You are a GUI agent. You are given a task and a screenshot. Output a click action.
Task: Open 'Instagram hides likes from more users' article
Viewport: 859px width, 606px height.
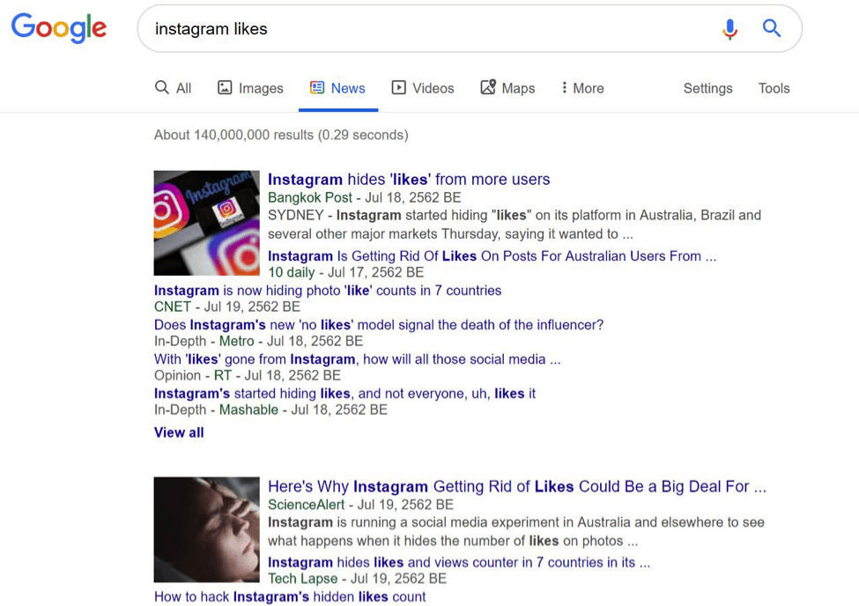coord(409,179)
